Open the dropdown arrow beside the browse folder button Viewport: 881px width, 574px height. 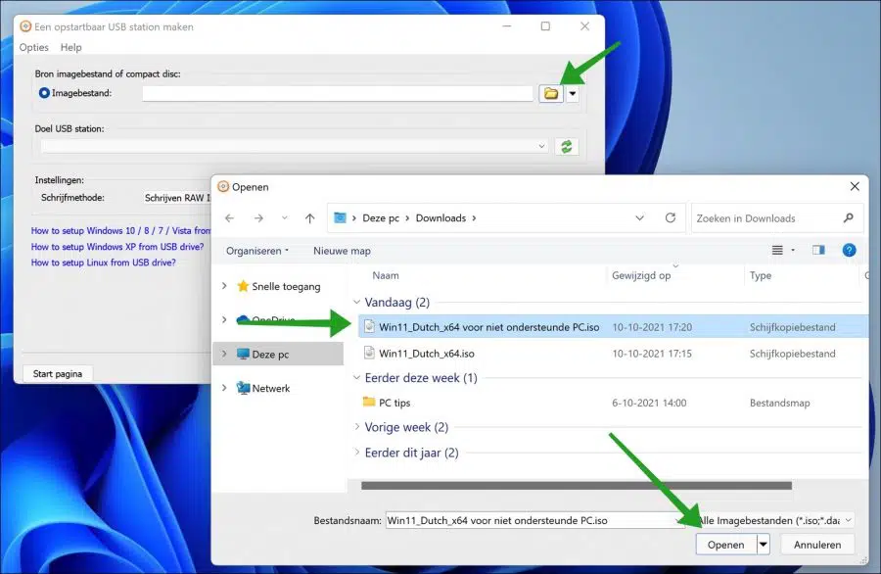(x=572, y=93)
